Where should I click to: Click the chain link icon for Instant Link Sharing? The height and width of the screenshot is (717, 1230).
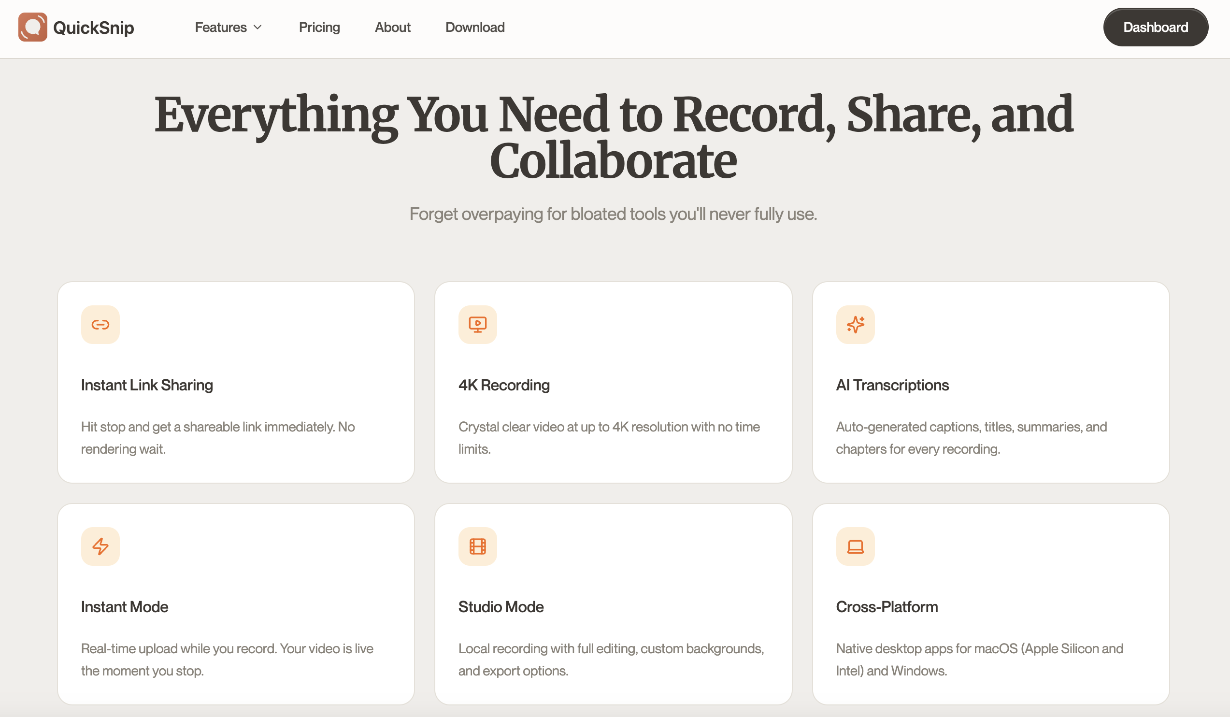tap(100, 325)
